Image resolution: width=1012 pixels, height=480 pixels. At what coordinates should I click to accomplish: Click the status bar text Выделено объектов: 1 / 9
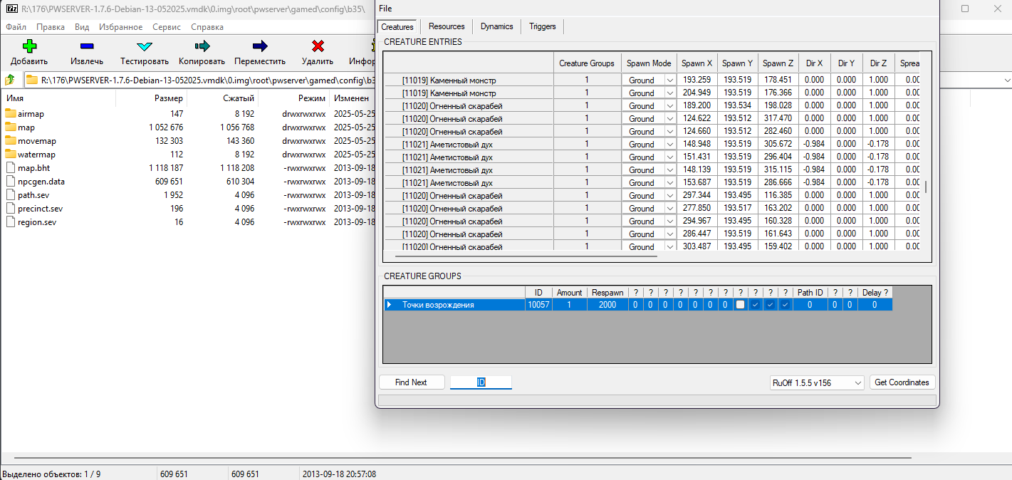tap(51, 474)
